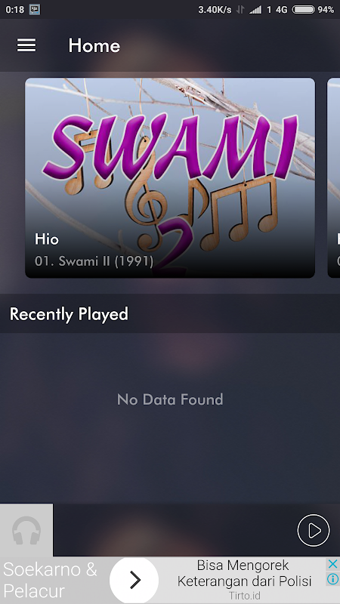
Task: Open the Soekarno & Pelacur ad headline
Action: pyautogui.click(x=50, y=580)
